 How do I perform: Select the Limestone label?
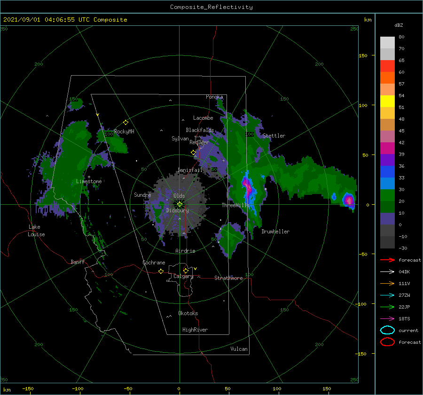pos(89,181)
